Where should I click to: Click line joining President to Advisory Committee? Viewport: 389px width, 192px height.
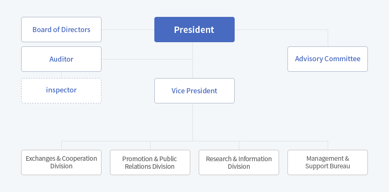click(281, 30)
